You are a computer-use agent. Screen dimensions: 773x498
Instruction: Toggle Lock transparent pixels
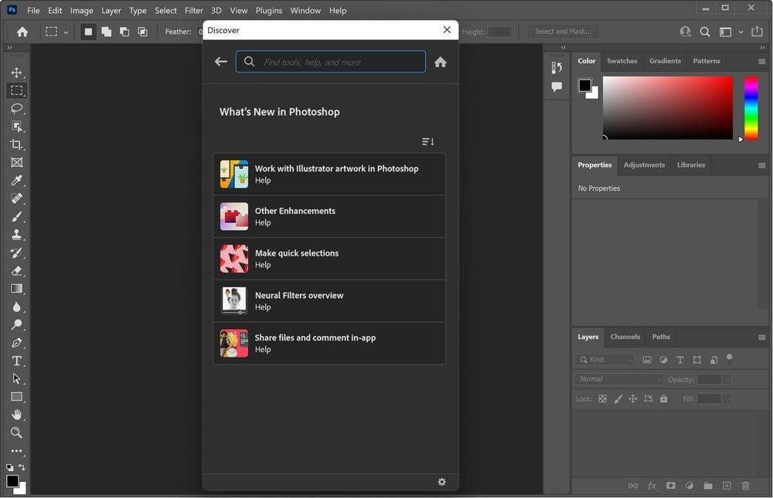(x=602, y=398)
